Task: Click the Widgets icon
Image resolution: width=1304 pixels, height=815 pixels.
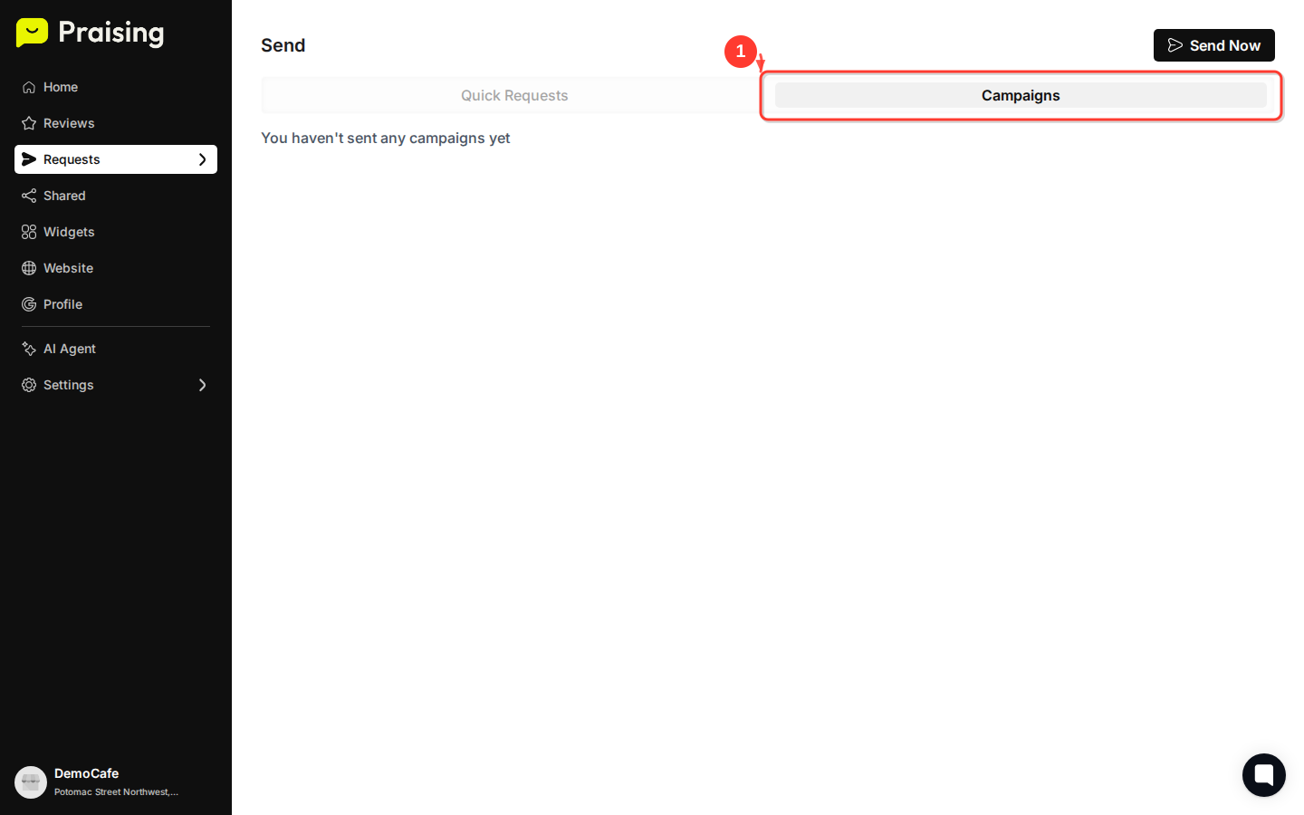Action: click(28, 232)
